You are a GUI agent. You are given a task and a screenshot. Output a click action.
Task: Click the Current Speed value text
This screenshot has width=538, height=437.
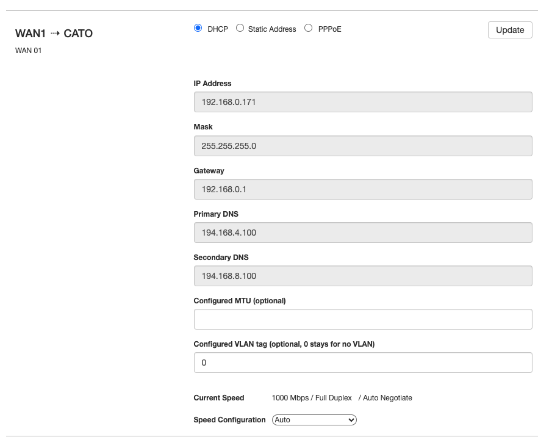click(x=342, y=398)
